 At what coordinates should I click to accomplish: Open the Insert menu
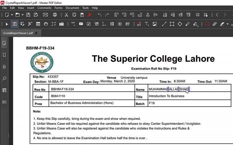click(x=31, y=8)
